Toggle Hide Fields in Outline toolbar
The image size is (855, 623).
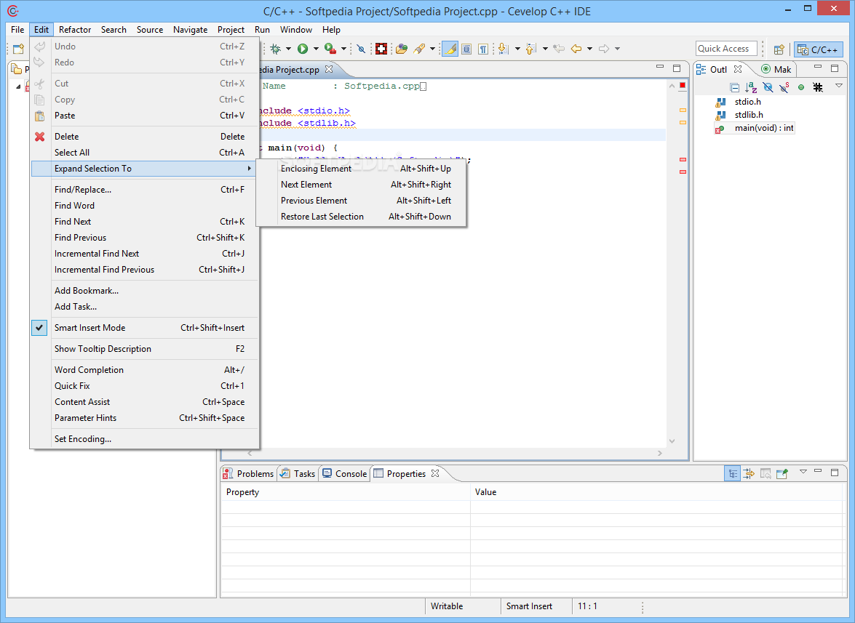click(768, 87)
